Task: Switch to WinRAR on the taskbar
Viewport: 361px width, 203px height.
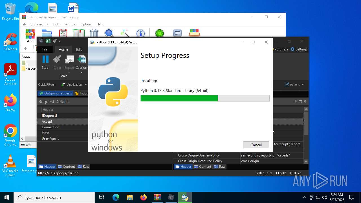Action: click(157, 197)
